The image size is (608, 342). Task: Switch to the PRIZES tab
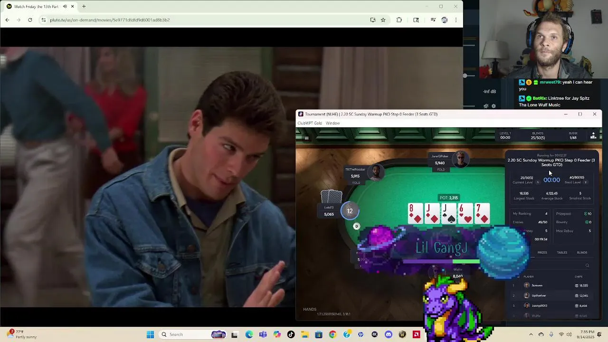[x=542, y=253]
